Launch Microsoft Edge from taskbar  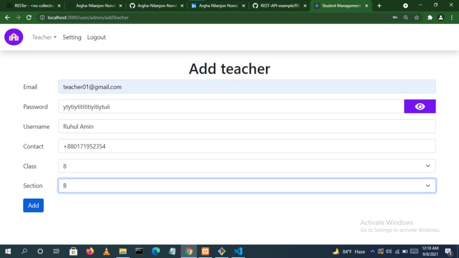(155, 251)
